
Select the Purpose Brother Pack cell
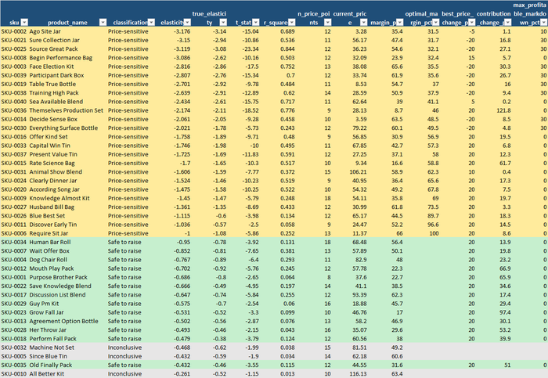67,277
